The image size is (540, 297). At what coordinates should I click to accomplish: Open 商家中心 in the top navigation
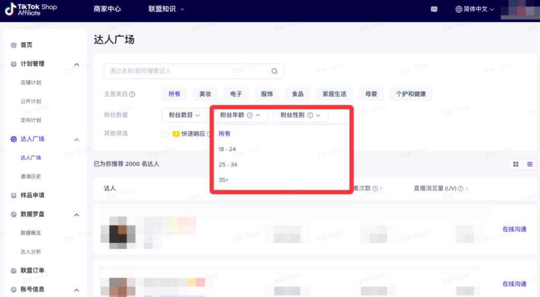pos(107,9)
